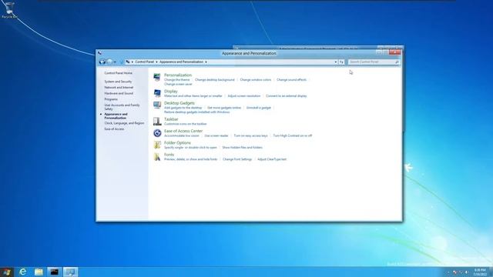Click the Forward arrow navigation button
The image size is (493, 277).
click(x=109, y=62)
